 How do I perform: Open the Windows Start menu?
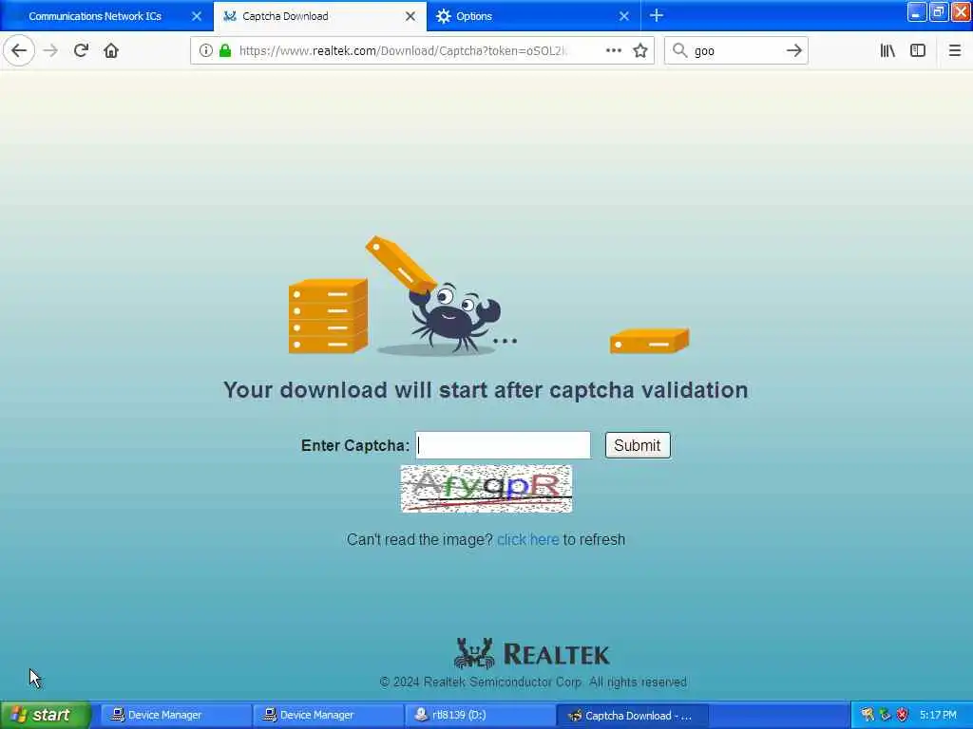pos(46,715)
